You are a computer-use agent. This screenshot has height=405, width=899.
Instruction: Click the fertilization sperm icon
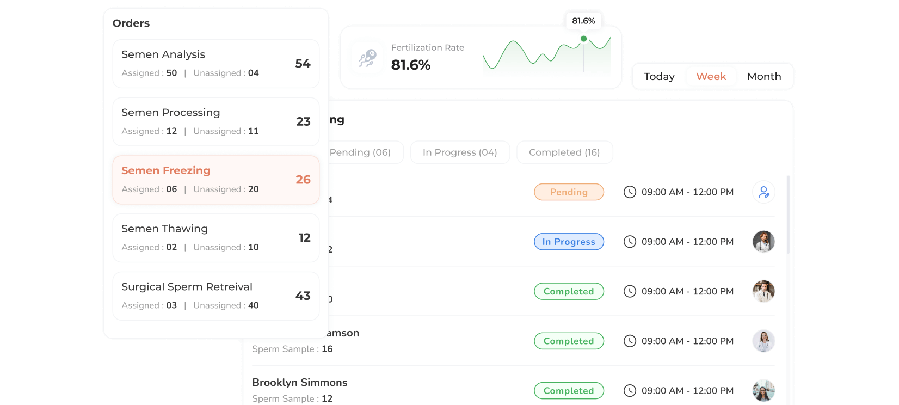pyautogui.click(x=368, y=58)
